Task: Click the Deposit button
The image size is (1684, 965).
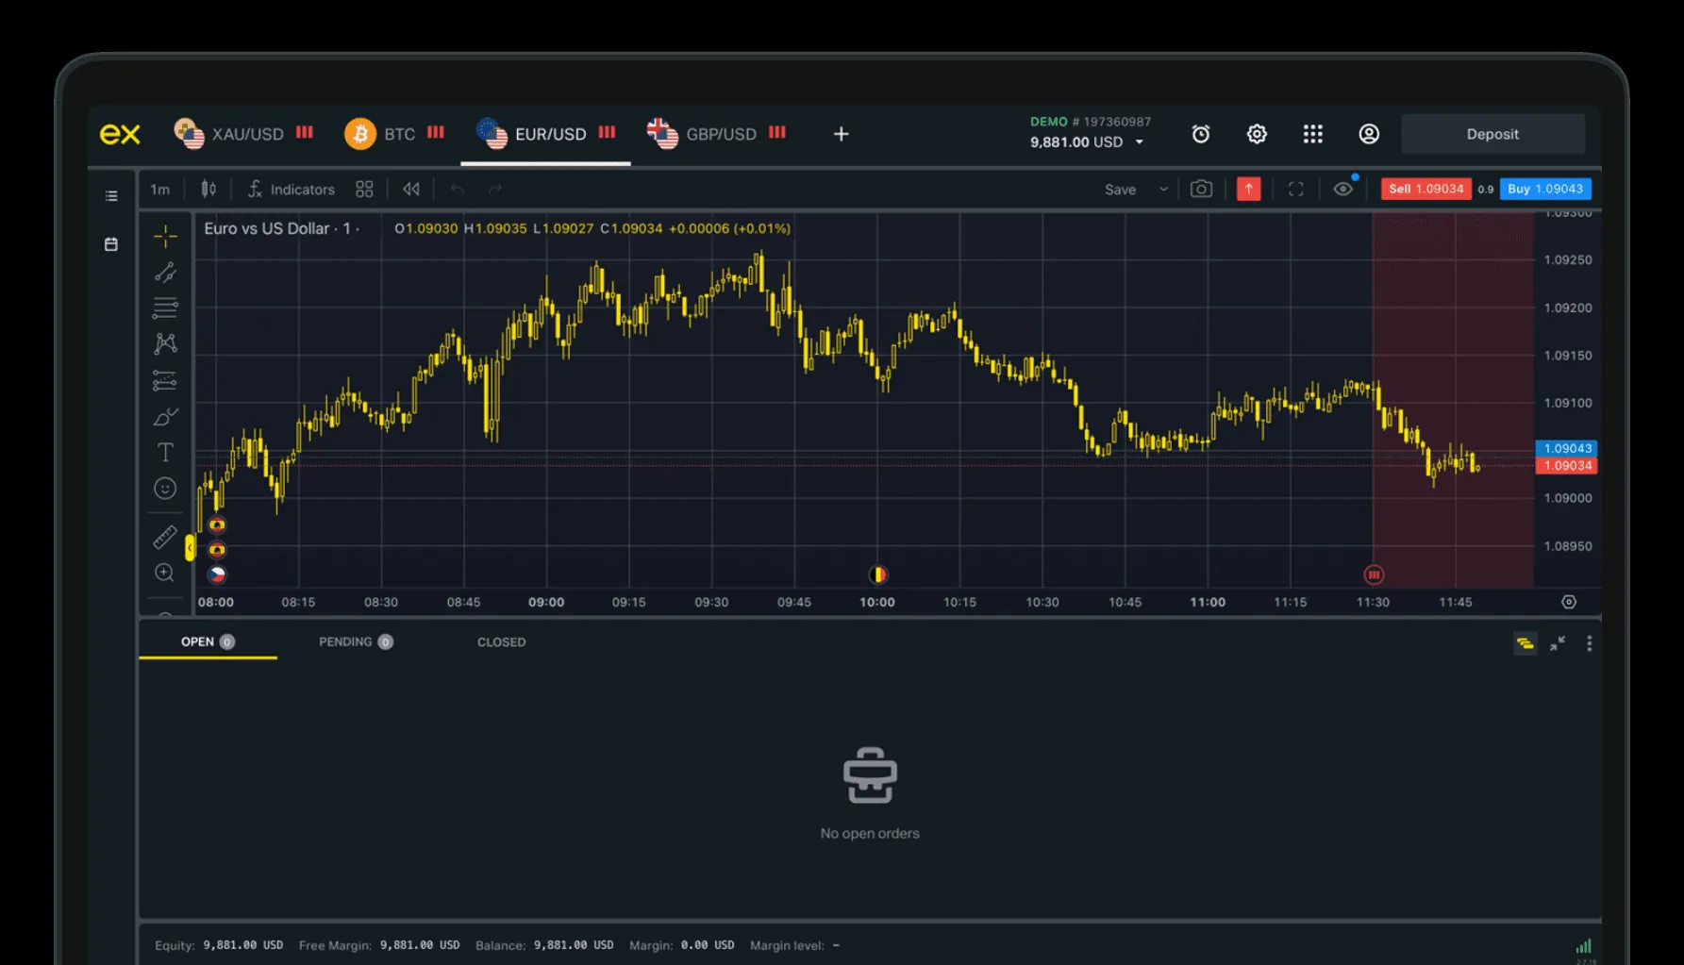Action: click(1492, 133)
